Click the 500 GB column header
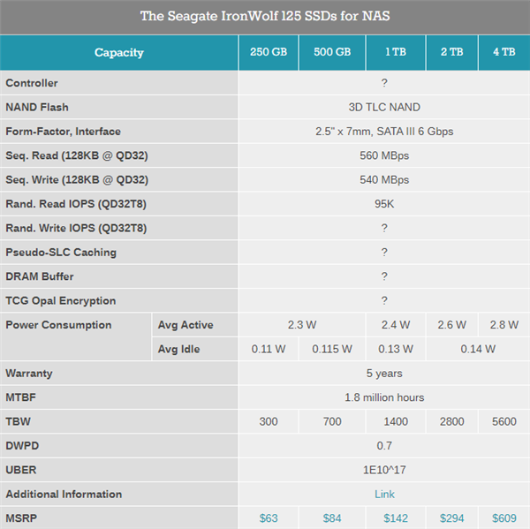The image size is (530, 529). click(332, 52)
